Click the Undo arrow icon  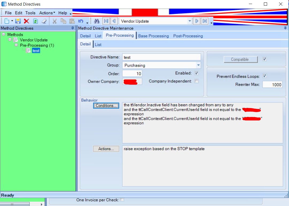pos(81,21)
